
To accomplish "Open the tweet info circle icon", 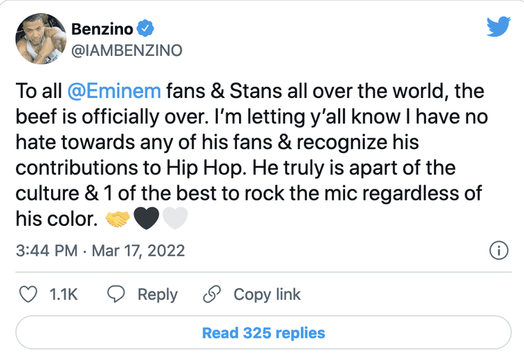I will click(x=498, y=250).
